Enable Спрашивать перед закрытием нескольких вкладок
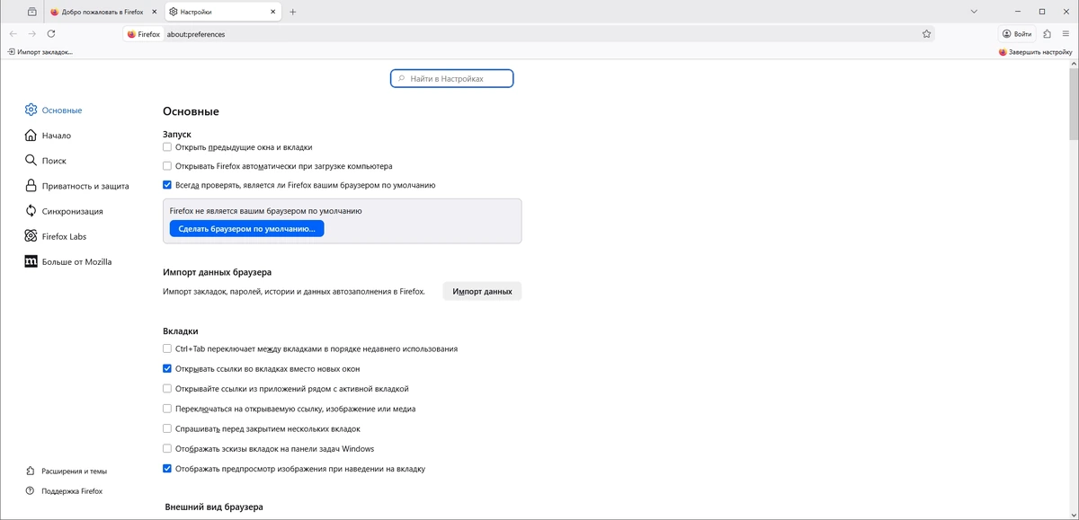 coord(167,428)
